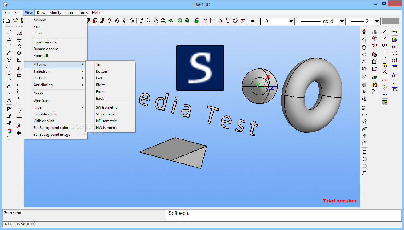Click the sphere object in the viewport
This screenshot has width=404, height=230.
260,86
